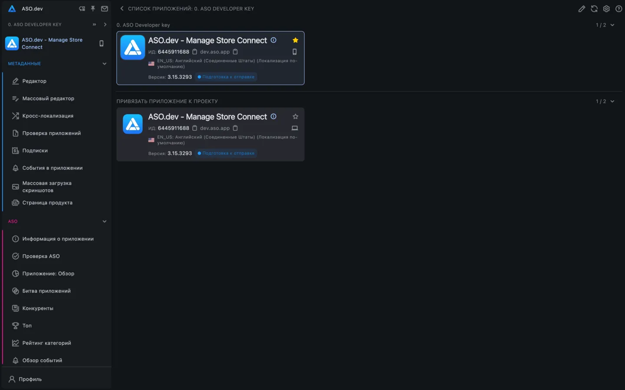Image resolution: width=625 pixels, height=390 pixels.
Task: Open settings via the gear icon
Action: coord(606,9)
